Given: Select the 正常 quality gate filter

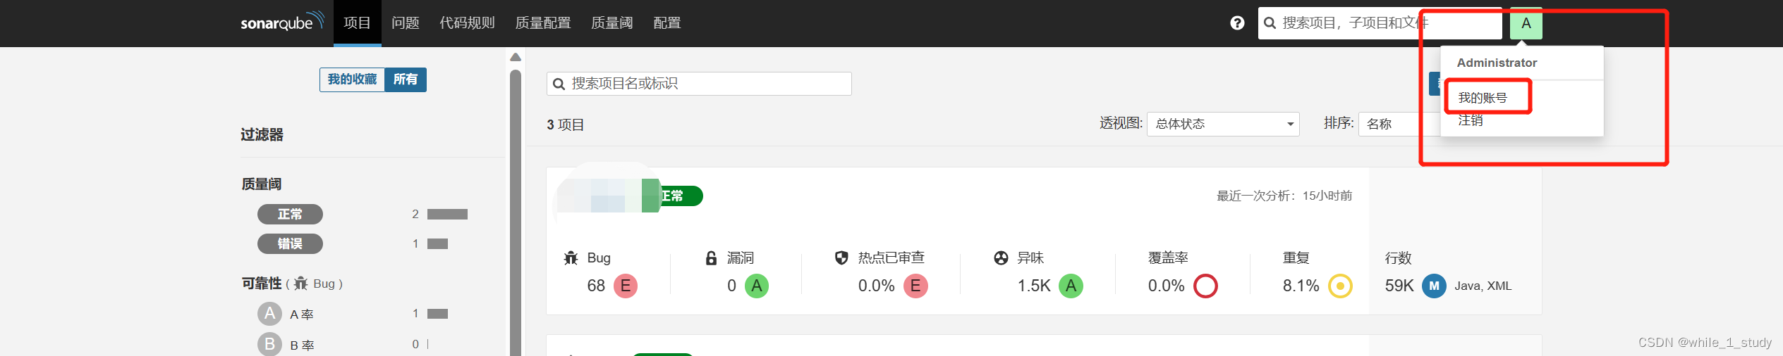Looking at the screenshot, I should click(x=290, y=214).
